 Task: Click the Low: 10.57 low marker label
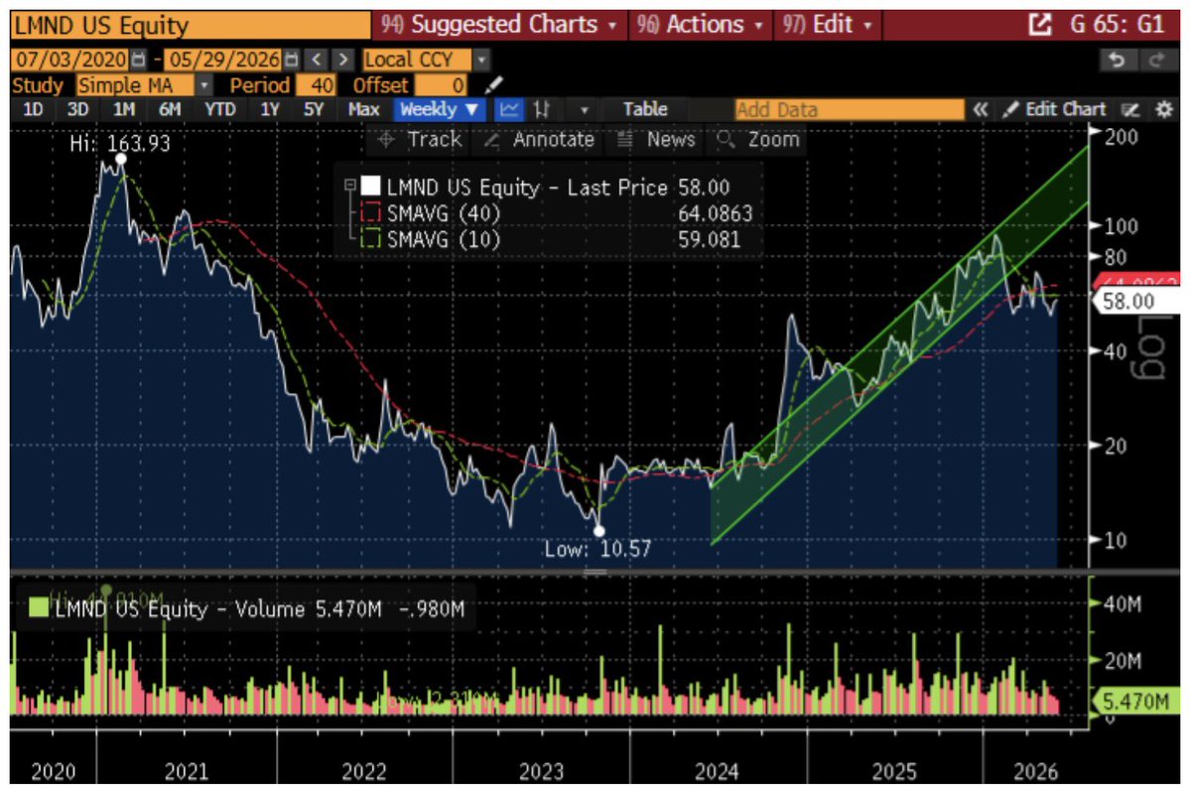click(x=598, y=548)
